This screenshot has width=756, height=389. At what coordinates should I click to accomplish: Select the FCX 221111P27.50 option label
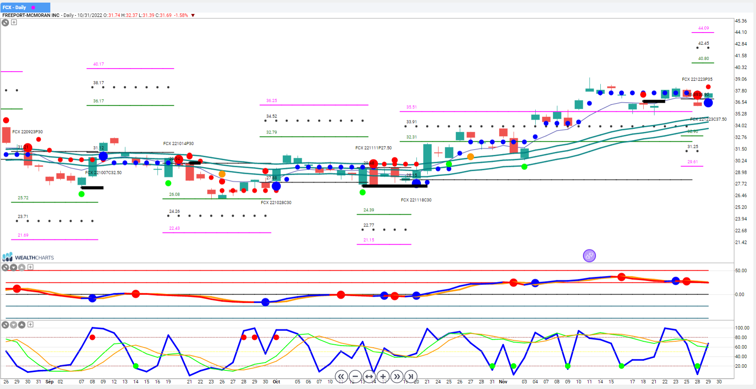[373, 148]
